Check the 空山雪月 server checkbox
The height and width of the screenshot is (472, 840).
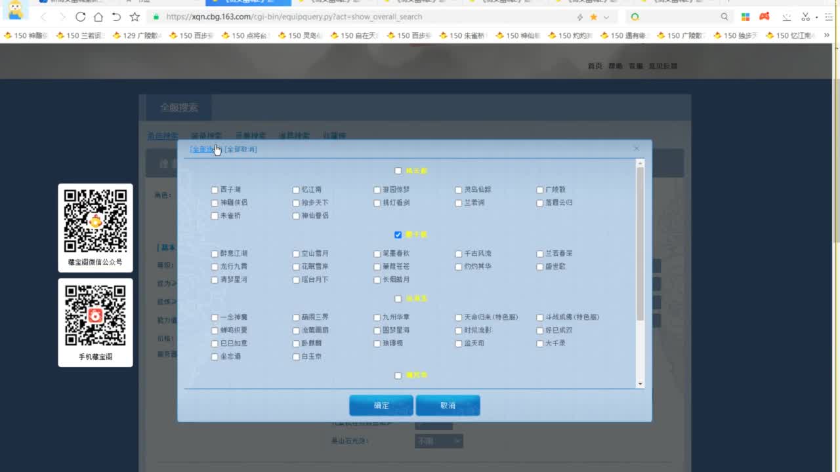click(296, 254)
